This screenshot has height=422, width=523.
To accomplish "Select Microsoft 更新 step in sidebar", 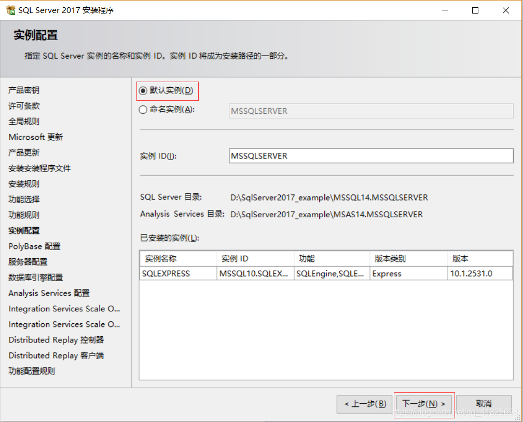I will click(x=36, y=137).
